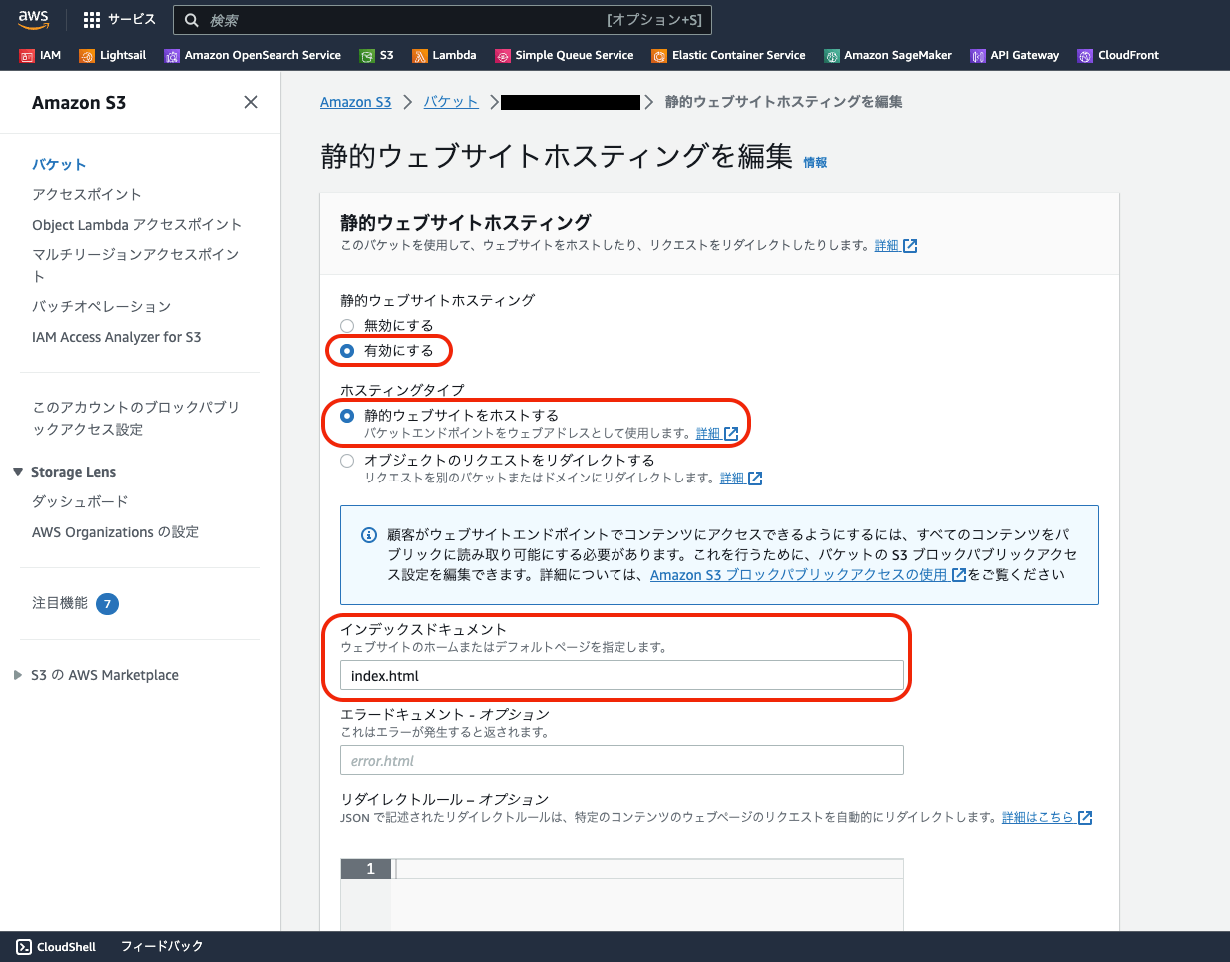The height and width of the screenshot is (962, 1230).
Task: Open マルチリージョンアクセスポイント in the sidebar
Action: pyautogui.click(x=136, y=265)
